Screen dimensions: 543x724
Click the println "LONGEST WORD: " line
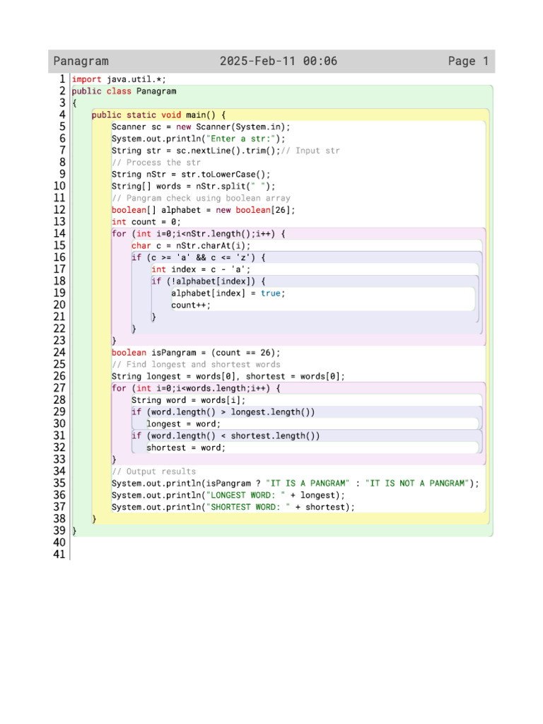[x=228, y=496]
